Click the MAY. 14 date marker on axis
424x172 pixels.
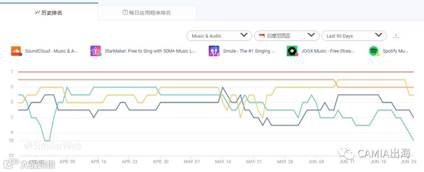(223, 162)
